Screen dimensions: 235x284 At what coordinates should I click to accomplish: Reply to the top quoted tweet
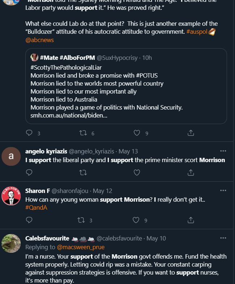[29, 133]
